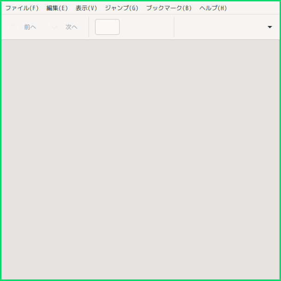
Task: Click blank toolbar space beside the page box
Action: [x=146, y=27]
